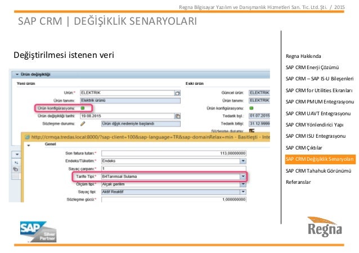The width and height of the screenshot is (359, 253).
Task: Click the browser page icon before the popup URL
Action: pyautogui.click(x=27, y=137)
